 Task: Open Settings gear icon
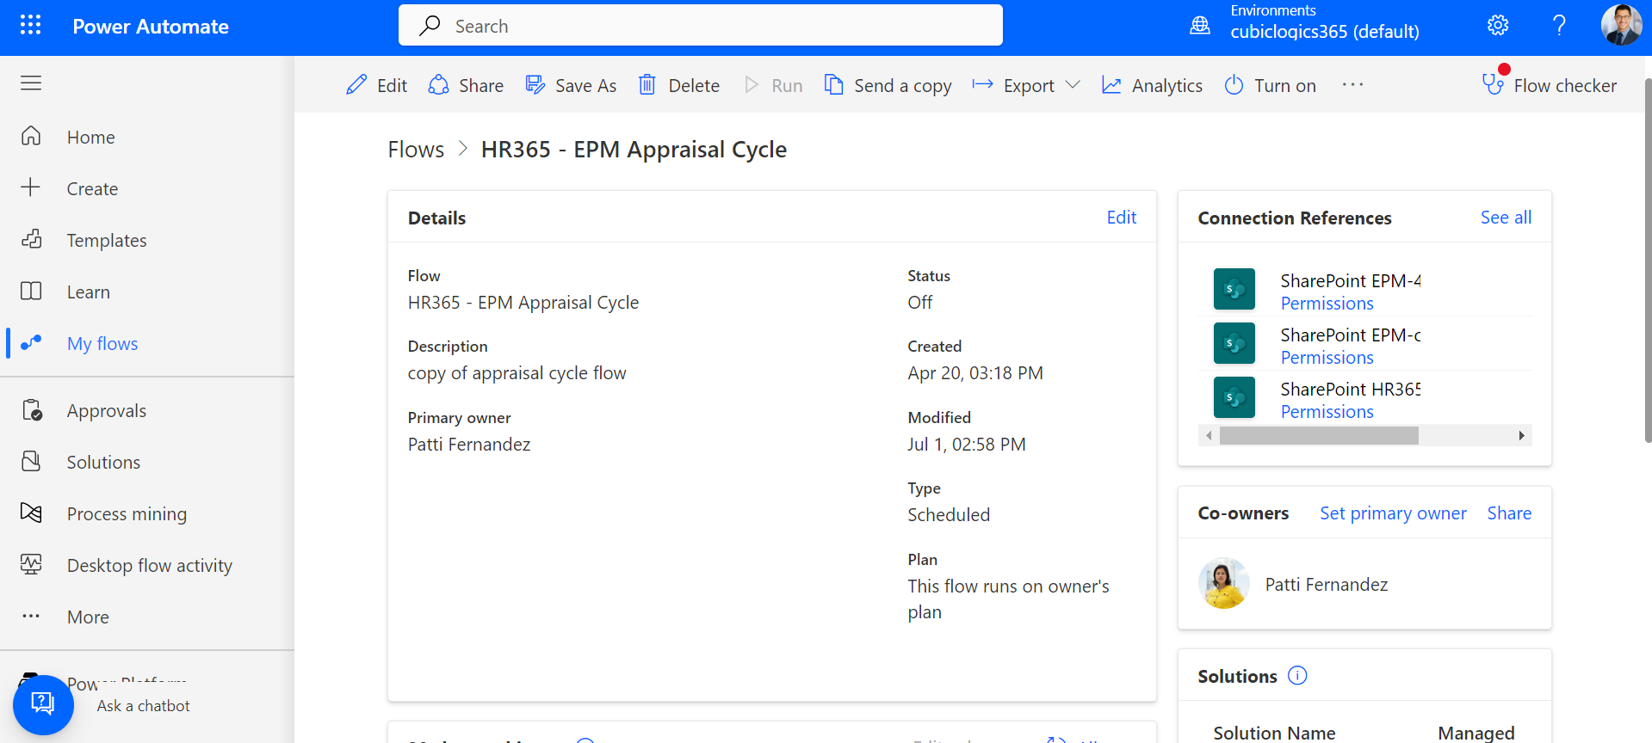pos(1498,25)
